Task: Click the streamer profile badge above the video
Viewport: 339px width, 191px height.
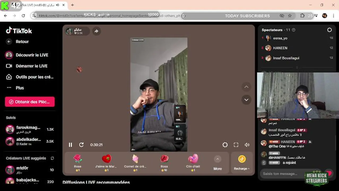Action: (x=77, y=31)
